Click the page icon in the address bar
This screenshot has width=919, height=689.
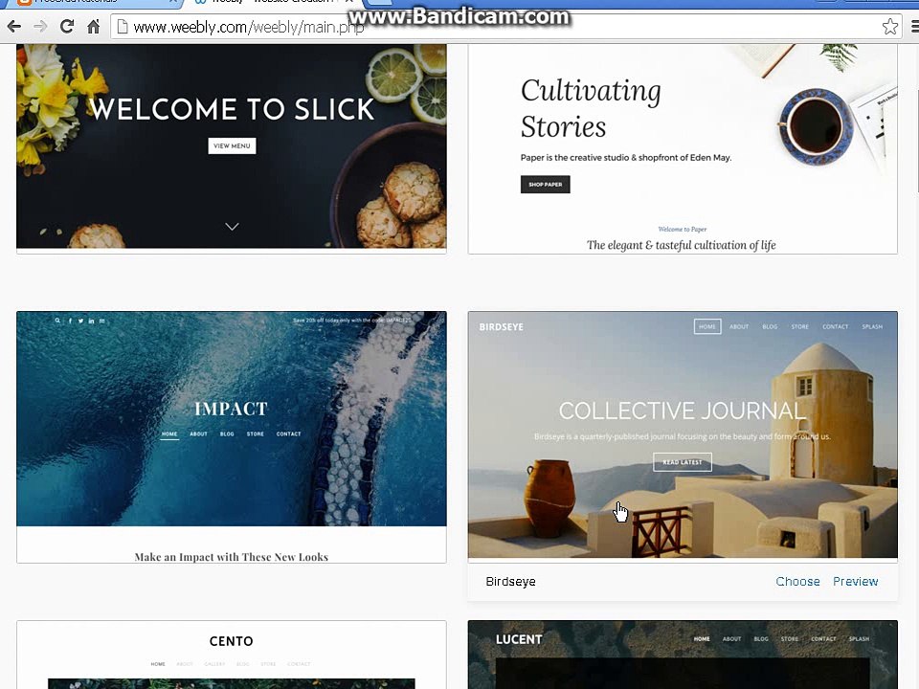122,27
